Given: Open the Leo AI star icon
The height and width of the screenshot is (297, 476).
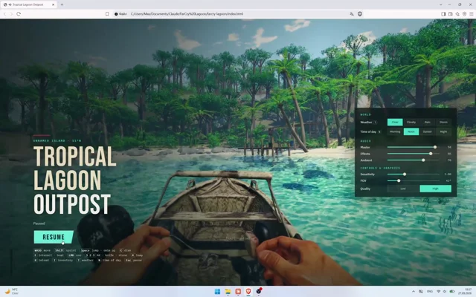Looking at the screenshot, I should pyautogui.click(x=457, y=14).
